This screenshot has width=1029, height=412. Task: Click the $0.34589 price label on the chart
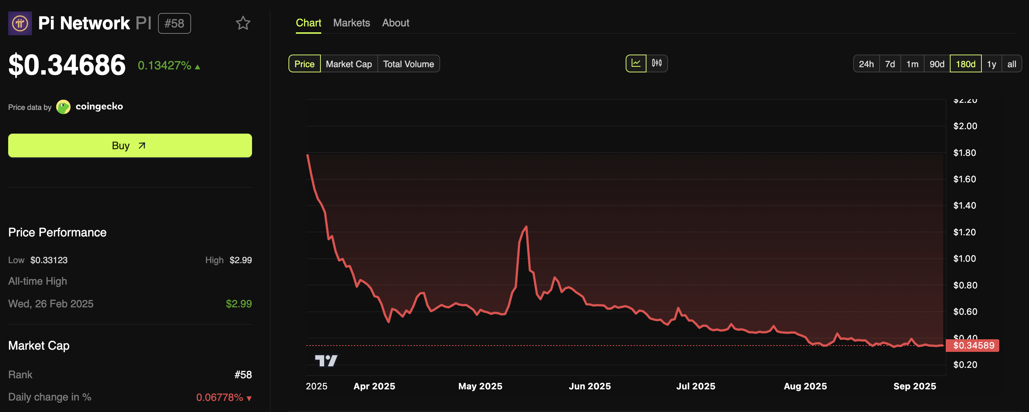coord(972,346)
